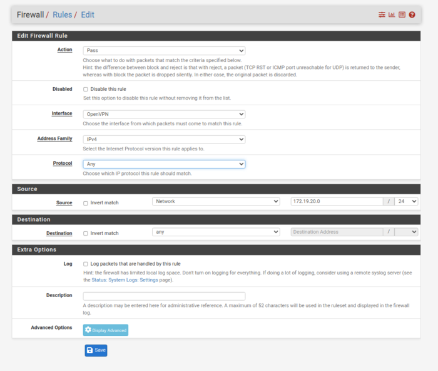Toggle Destination Invert match checkbox
This screenshot has height=371, width=438.
[86, 233]
